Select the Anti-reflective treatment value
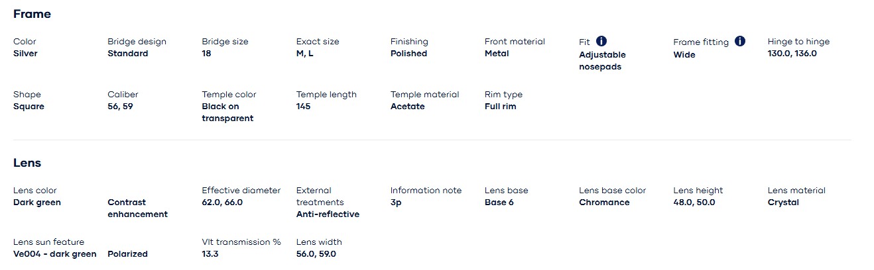 tap(328, 214)
